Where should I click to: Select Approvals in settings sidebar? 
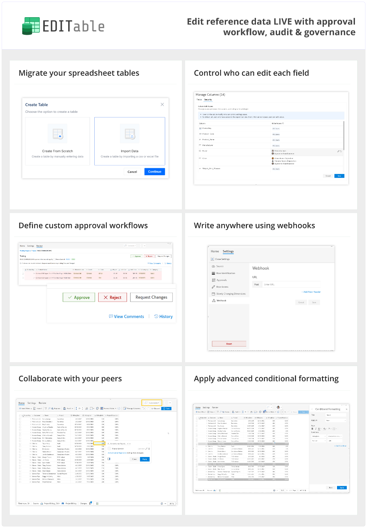pyautogui.click(x=221, y=280)
